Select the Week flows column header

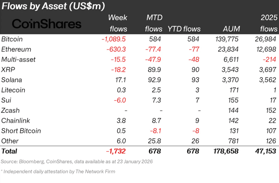[x=118, y=23]
